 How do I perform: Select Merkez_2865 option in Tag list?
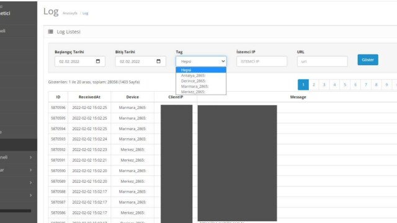tap(201, 92)
